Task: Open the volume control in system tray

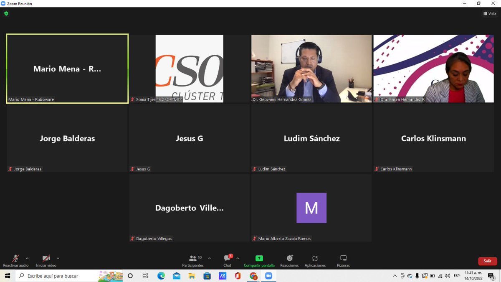Action: click(x=448, y=276)
